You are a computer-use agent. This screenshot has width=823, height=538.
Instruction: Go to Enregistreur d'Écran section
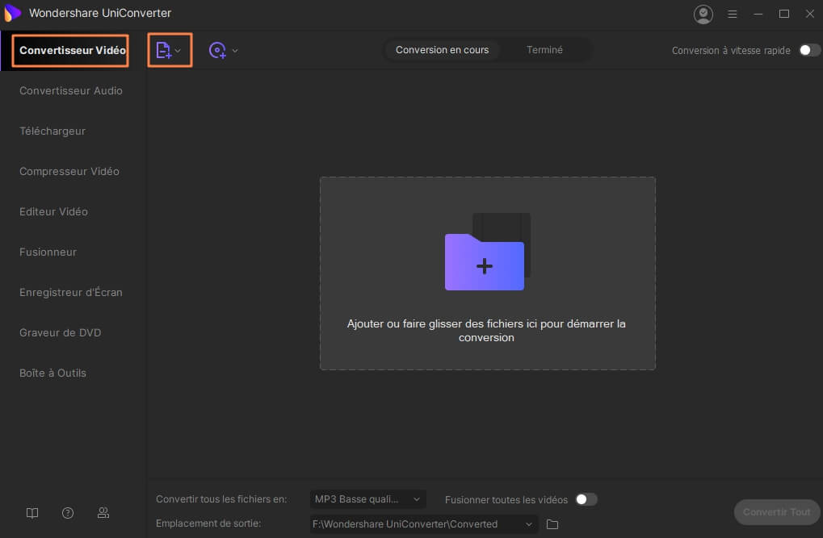[x=71, y=292]
